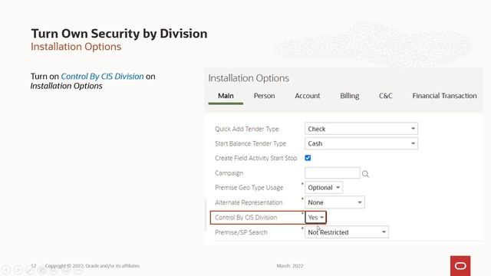Click the Quick Add Tender Type label

click(247, 129)
